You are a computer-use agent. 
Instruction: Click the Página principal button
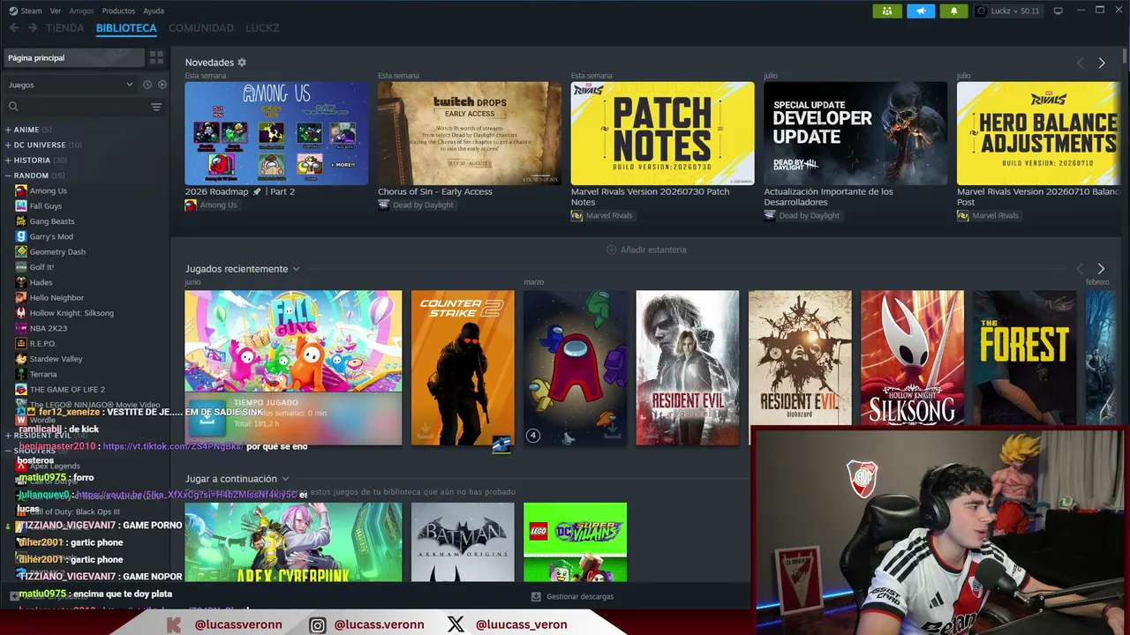[74, 57]
